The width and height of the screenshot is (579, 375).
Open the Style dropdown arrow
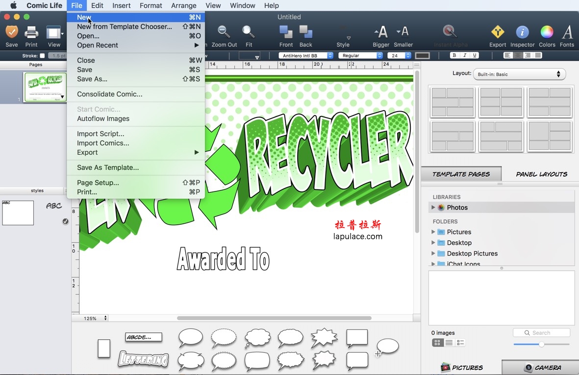[349, 38]
